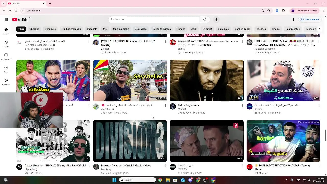Select the Gardien de but chip
Viewport: 327px width, 184px height.
coord(242,29)
